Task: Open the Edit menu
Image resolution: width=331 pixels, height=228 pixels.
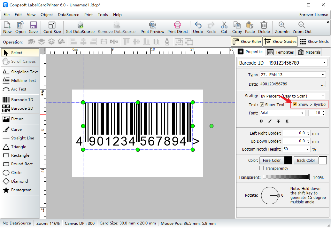Action: (x=18, y=15)
